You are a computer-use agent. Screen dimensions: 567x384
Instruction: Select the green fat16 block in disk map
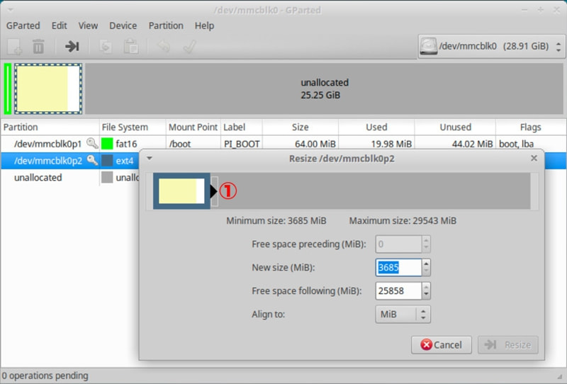pos(8,89)
